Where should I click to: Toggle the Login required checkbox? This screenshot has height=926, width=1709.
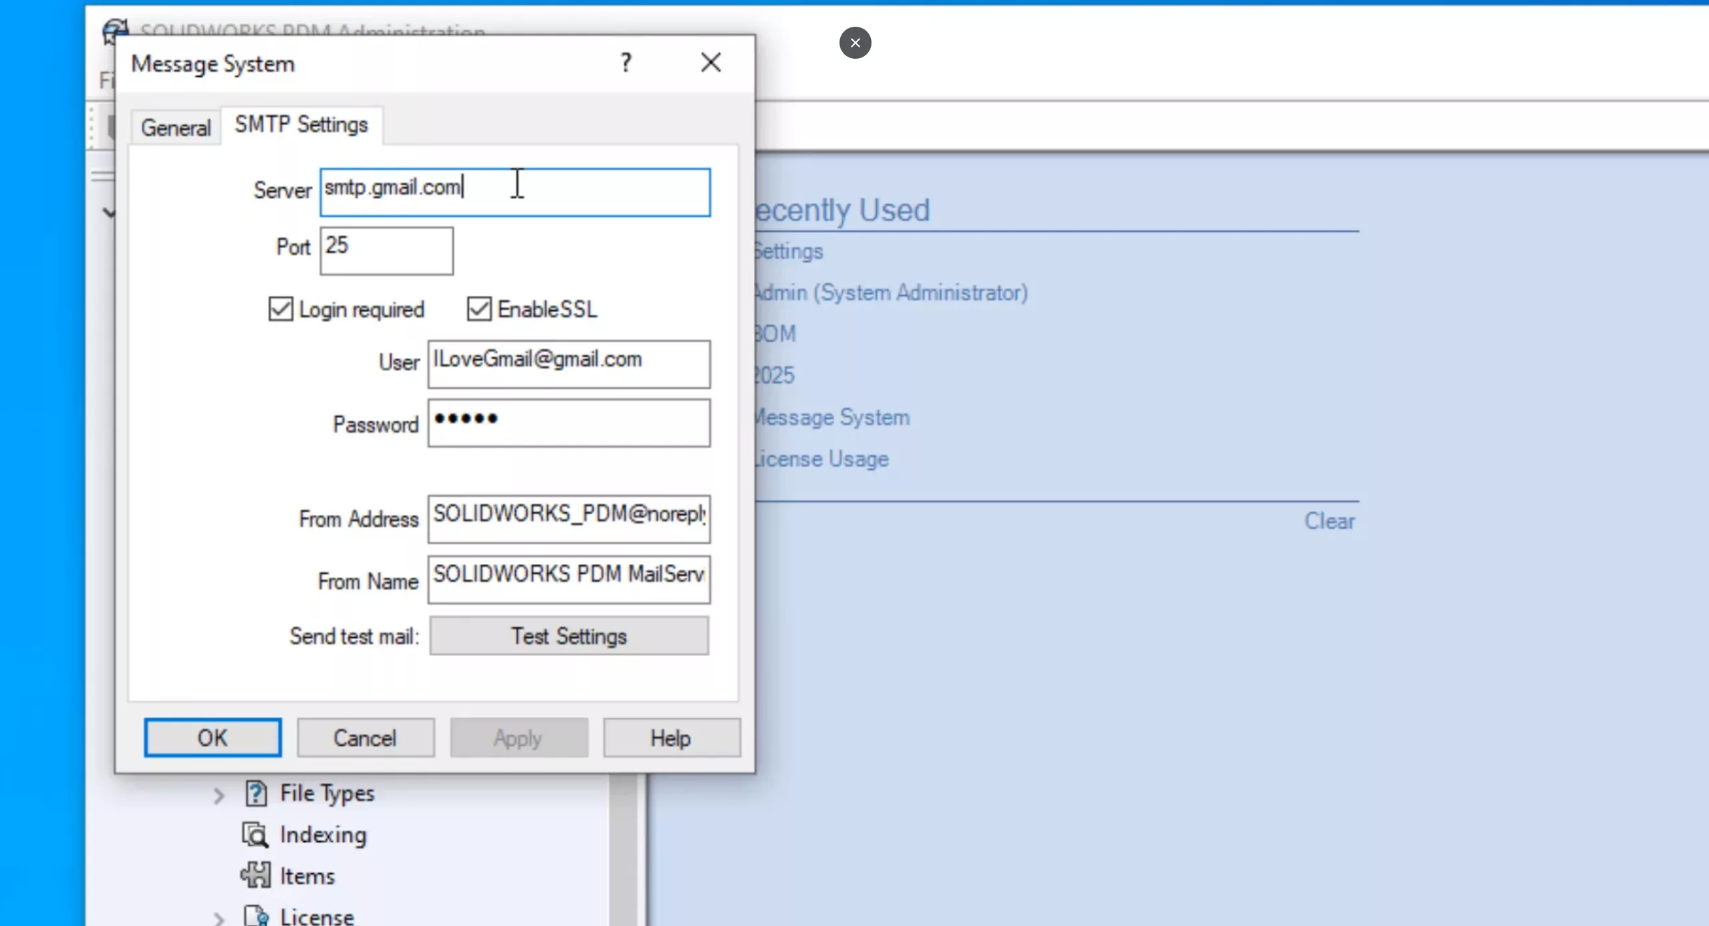(x=281, y=309)
